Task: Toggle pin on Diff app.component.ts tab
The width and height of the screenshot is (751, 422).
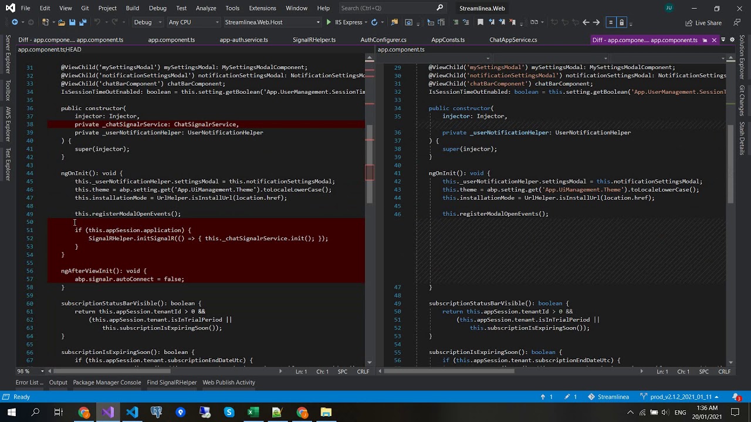Action: (705, 40)
